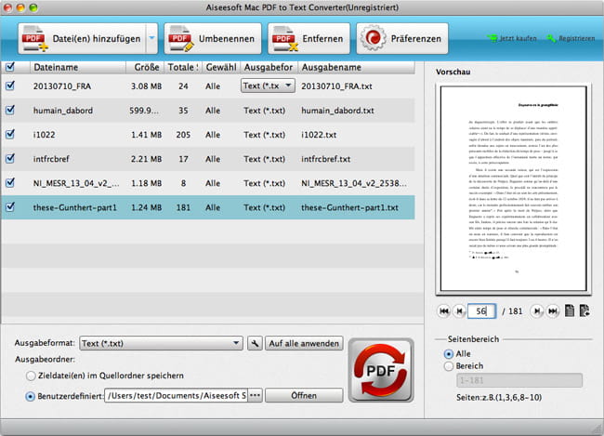Toggle the select-all checkbox in header
Screen dimensions: 604x436
[x=10, y=67]
